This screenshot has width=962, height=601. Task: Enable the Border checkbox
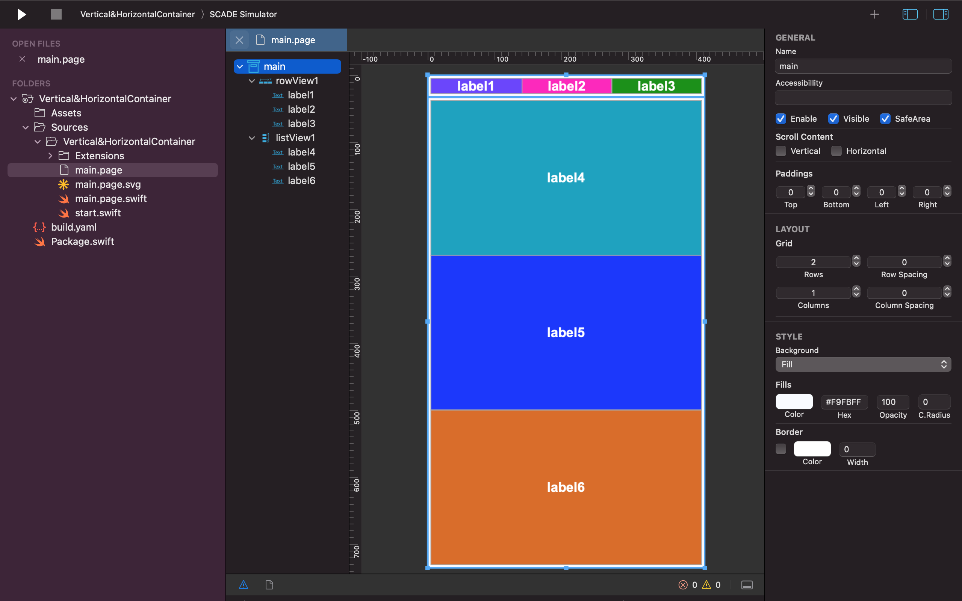(781, 449)
